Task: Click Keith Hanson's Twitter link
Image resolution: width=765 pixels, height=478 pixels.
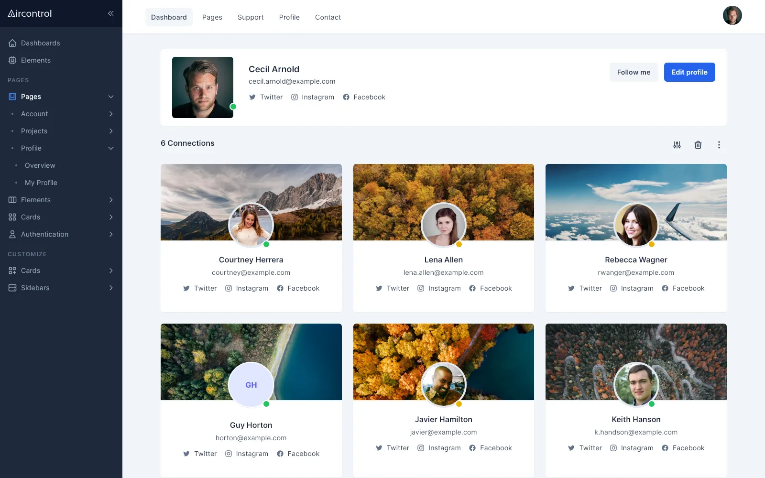Action: (x=585, y=448)
